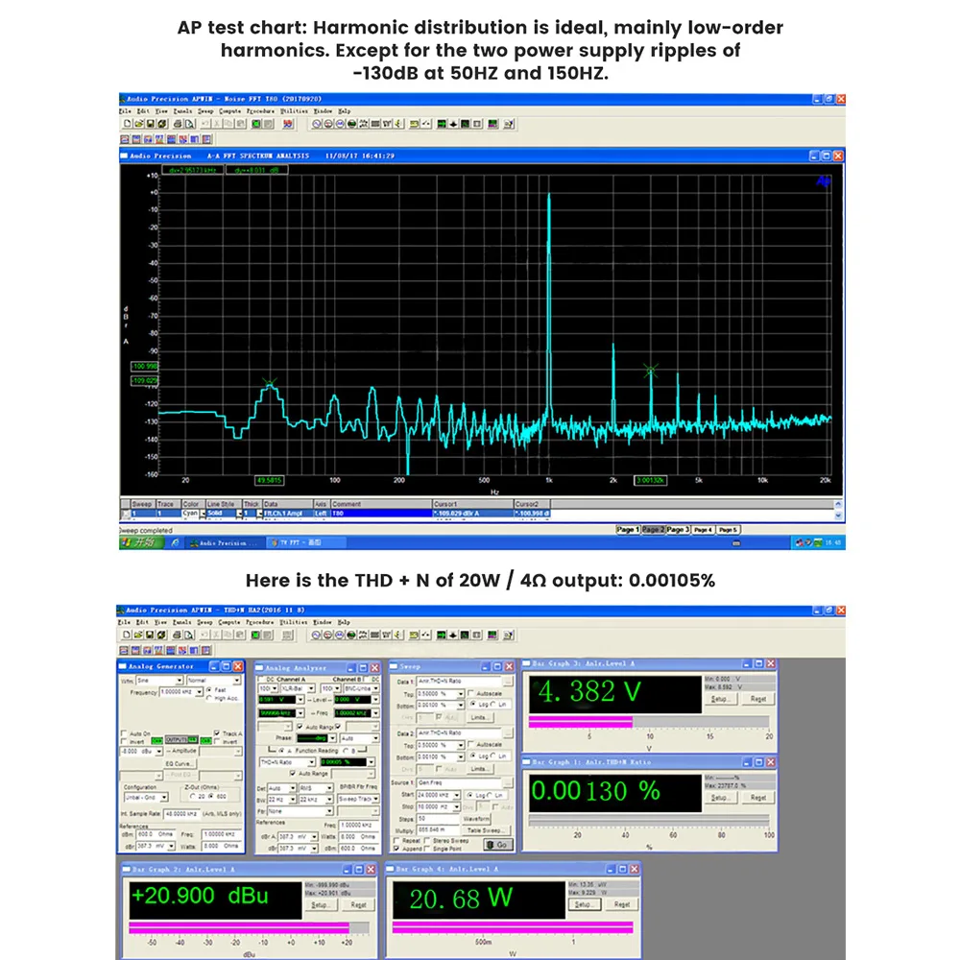Viewport: 960px width, 960px height.
Task: Click New test icon in THD+N window toolbar
Action: pyautogui.click(x=127, y=635)
